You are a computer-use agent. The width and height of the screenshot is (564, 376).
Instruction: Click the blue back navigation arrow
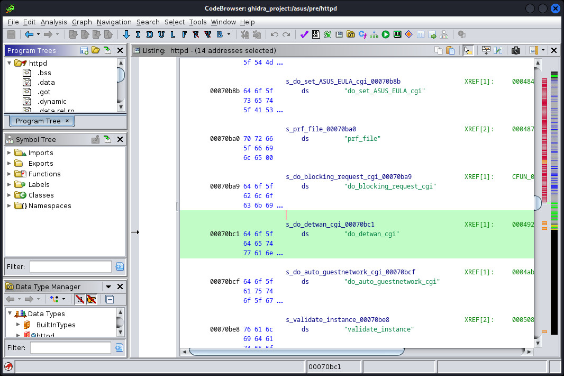29,34
